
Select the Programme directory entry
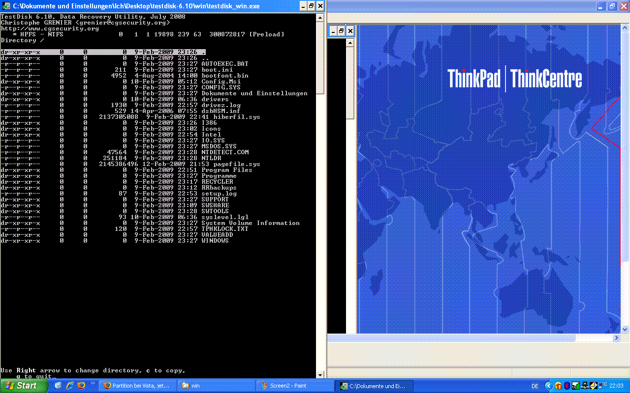point(119,176)
